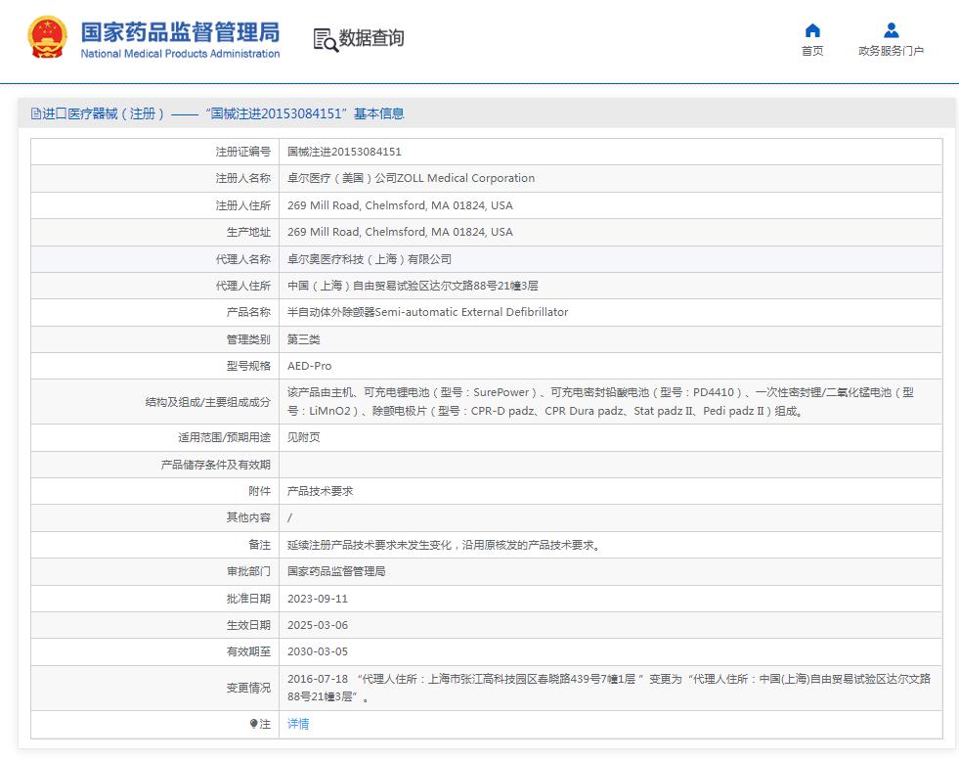Click the data query magnifier icon
Viewport: 959px width, 761px height.
pyautogui.click(x=326, y=40)
